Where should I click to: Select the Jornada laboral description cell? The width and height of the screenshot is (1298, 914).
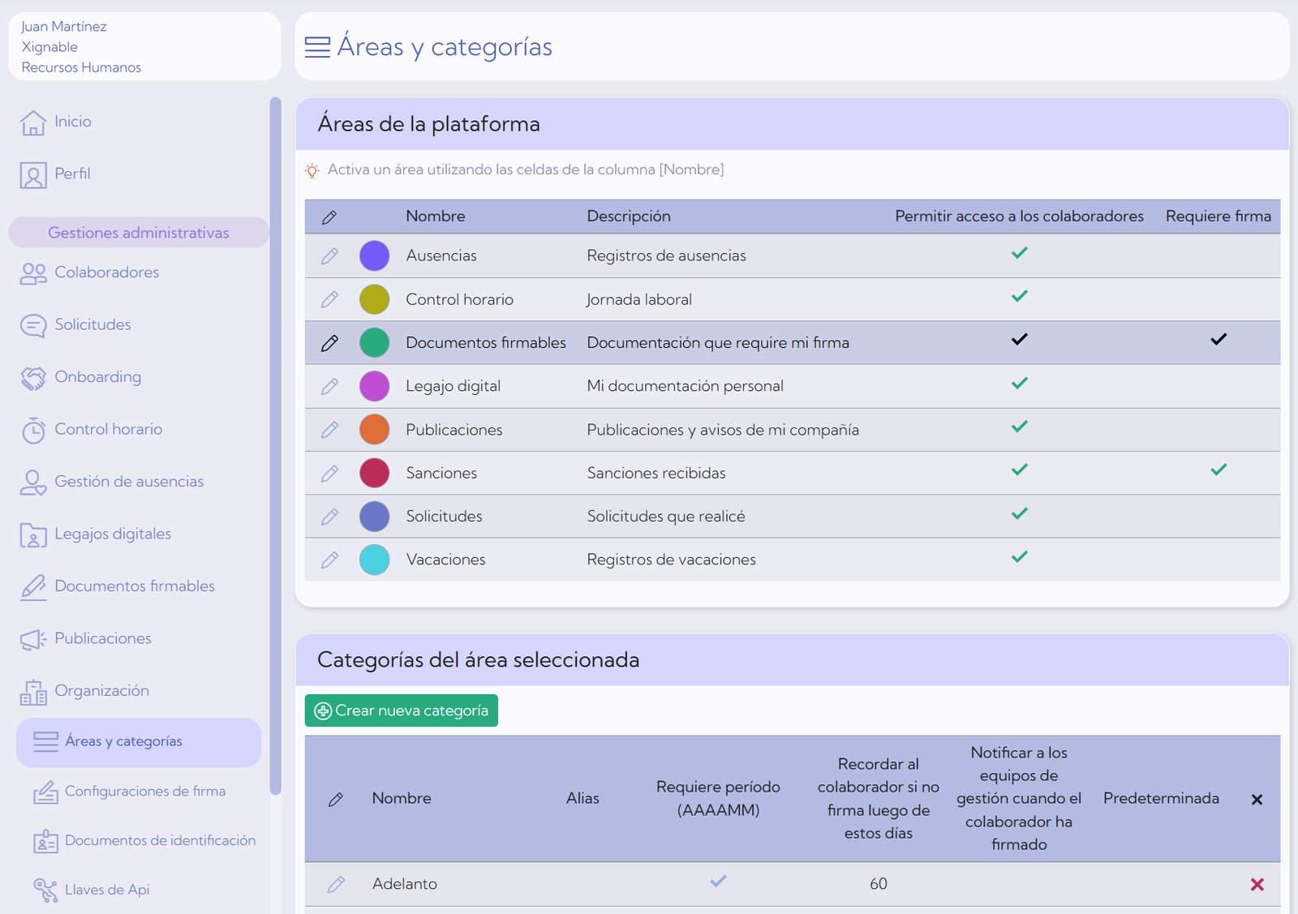[x=639, y=300]
